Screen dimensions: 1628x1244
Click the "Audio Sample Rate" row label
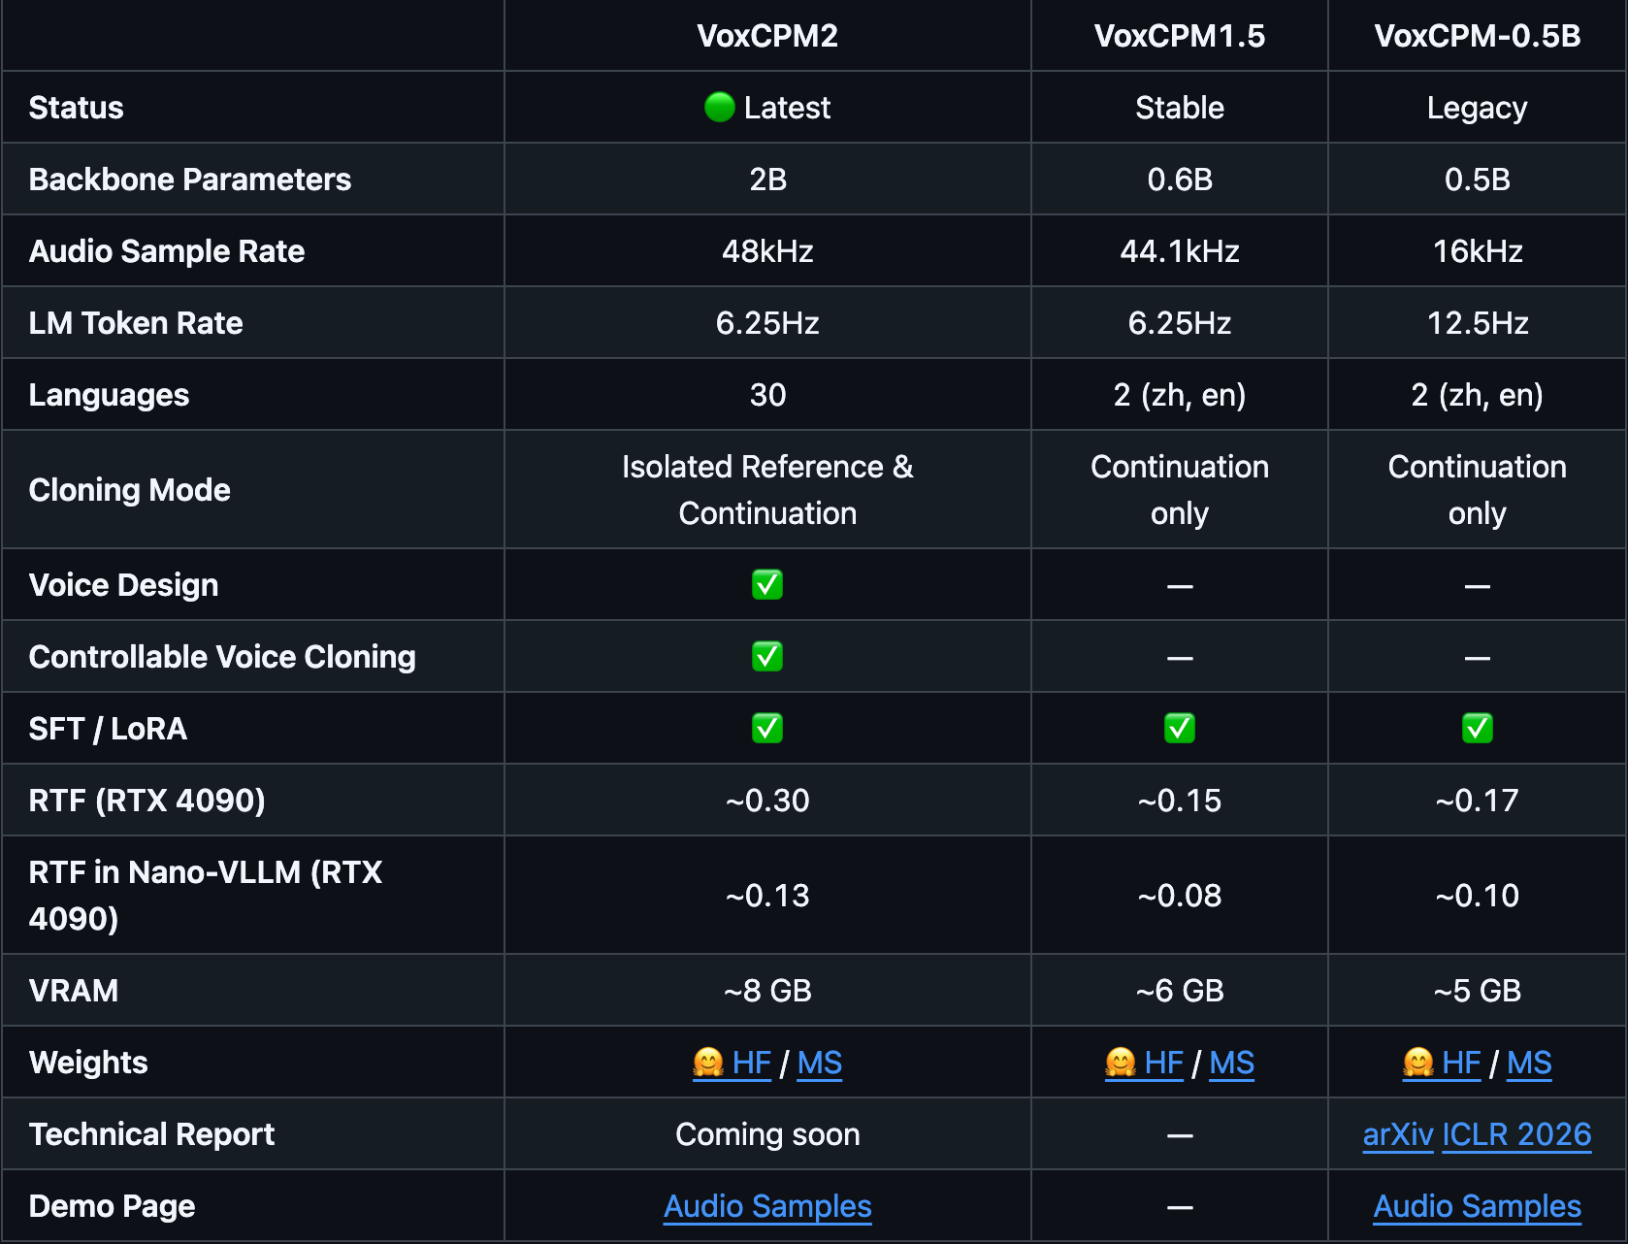167,251
